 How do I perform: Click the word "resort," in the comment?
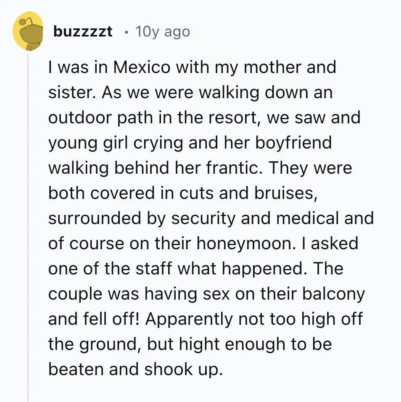click(233, 117)
